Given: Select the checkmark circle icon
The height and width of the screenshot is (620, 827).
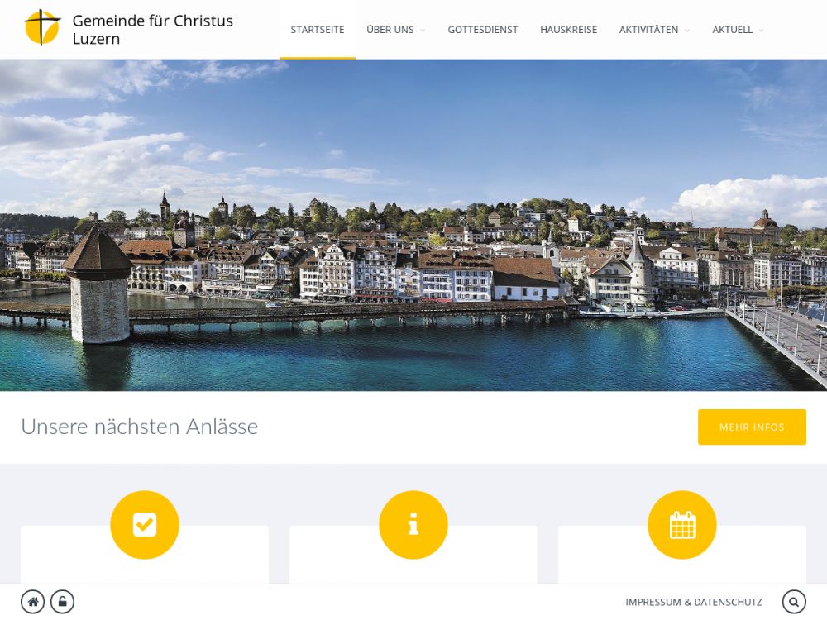Looking at the screenshot, I should click(x=145, y=525).
